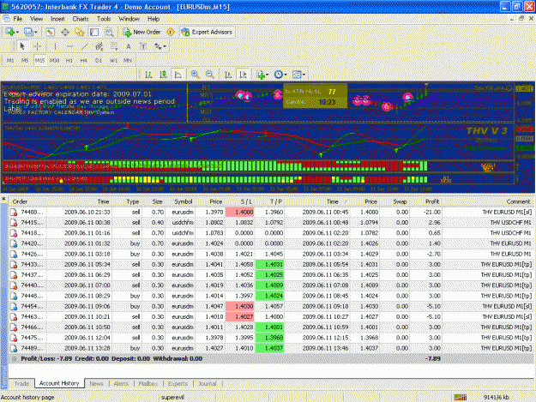Open the Help menu
This screenshot has width=536, height=402.
click(154, 19)
